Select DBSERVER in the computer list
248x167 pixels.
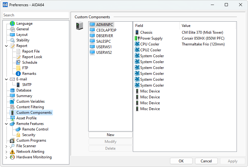pos(105,36)
